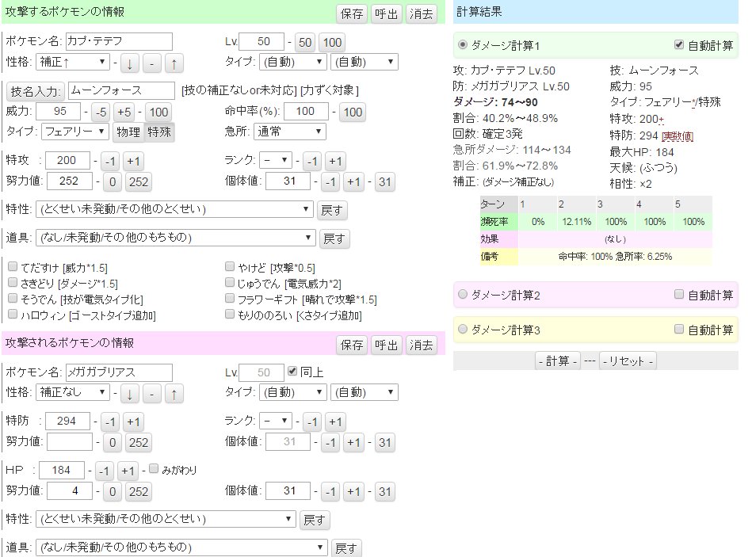Set HP 努力値 to 252
This screenshot has height=557, width=752.
click(x=138, y=491)
